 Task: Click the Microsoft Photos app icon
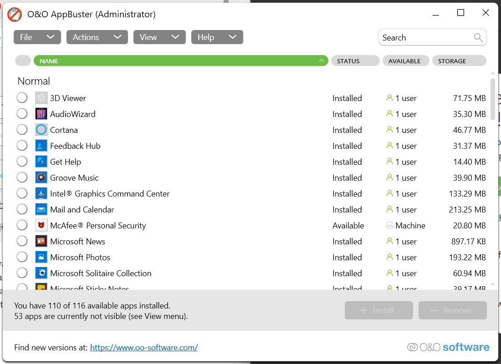tap(41, 257)
